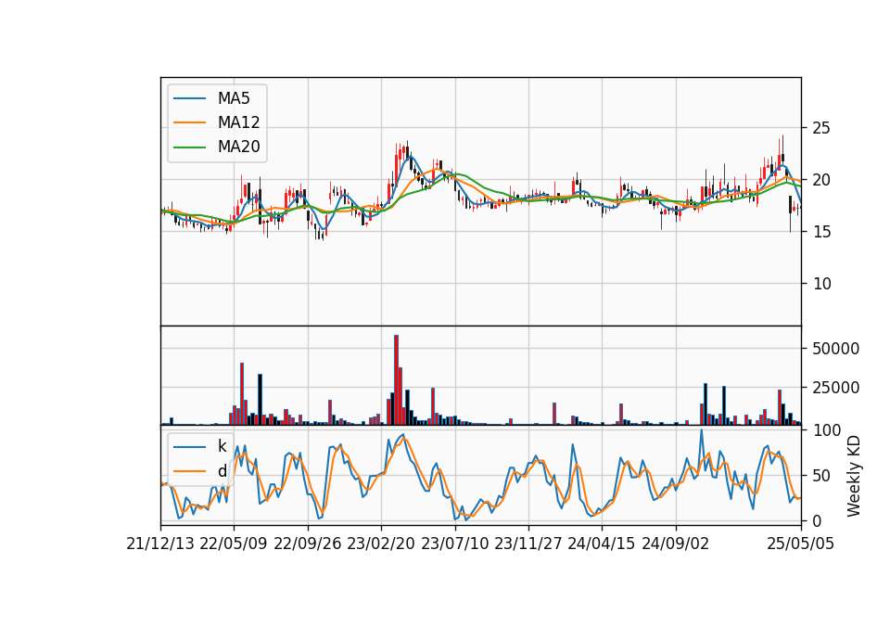Click the k legend label in KD chart
This screenshot has height=640, width=890.
pos(222,446)
